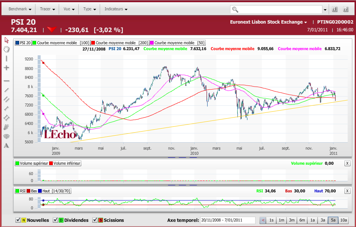
Task: Open the Vue dropdown menu
Action: click(x=69, y=9)
